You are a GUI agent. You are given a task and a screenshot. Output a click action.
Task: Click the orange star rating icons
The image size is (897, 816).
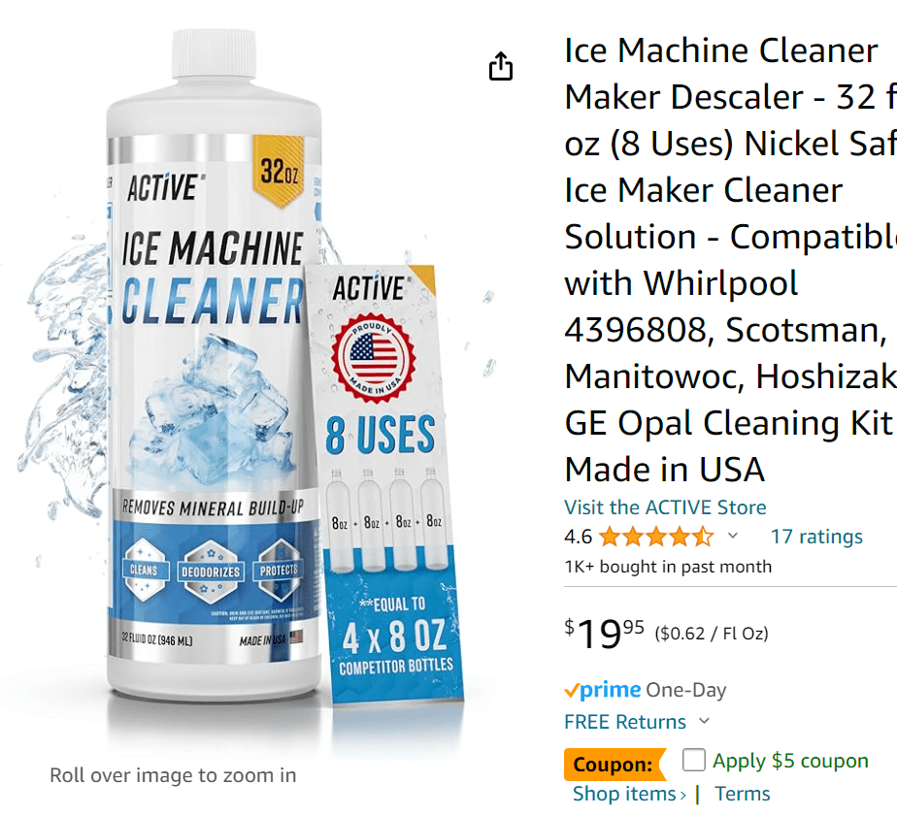[655, 537]
